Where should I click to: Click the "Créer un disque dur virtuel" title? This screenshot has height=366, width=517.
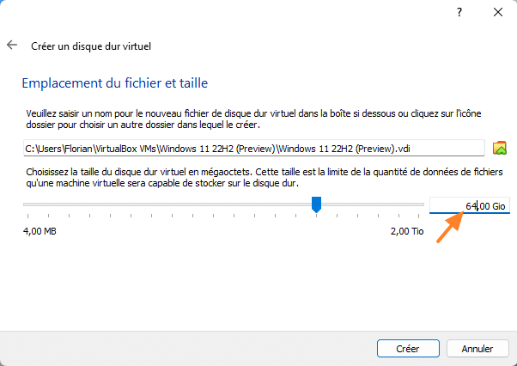[91, 46]
